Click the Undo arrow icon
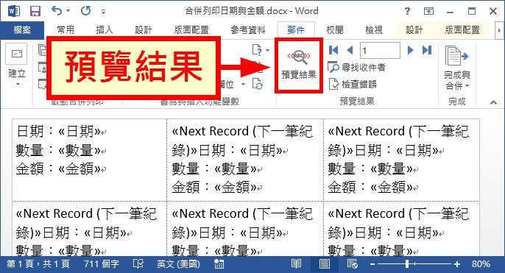This screenshot has height=273, width=505. [x=57, y=11]
